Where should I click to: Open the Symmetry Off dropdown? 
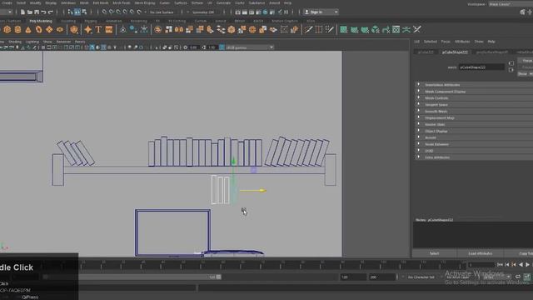203,12
